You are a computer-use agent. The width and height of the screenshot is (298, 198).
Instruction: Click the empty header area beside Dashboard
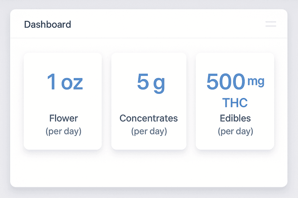163,24
